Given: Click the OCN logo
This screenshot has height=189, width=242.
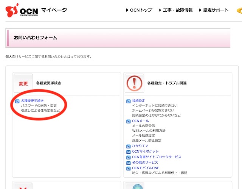Looking at the screenshot, I should (x=22, y=10).
